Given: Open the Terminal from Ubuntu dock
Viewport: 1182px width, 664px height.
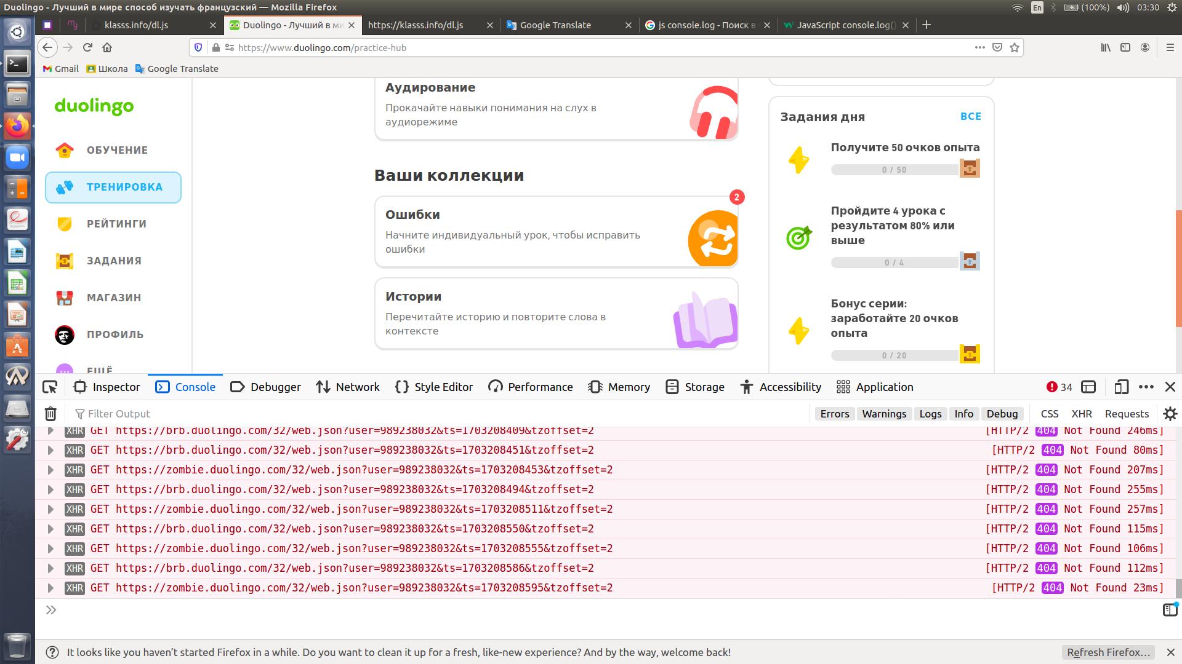Looking at the screenshot, I should [x=17, y=63].
